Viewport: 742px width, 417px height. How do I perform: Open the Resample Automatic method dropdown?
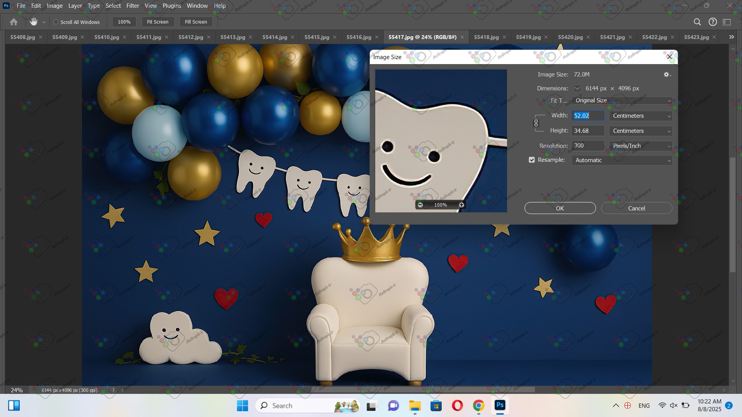[622, 160]
